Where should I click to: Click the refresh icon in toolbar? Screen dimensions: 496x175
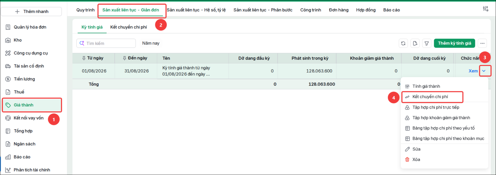[x=403, y=43]
